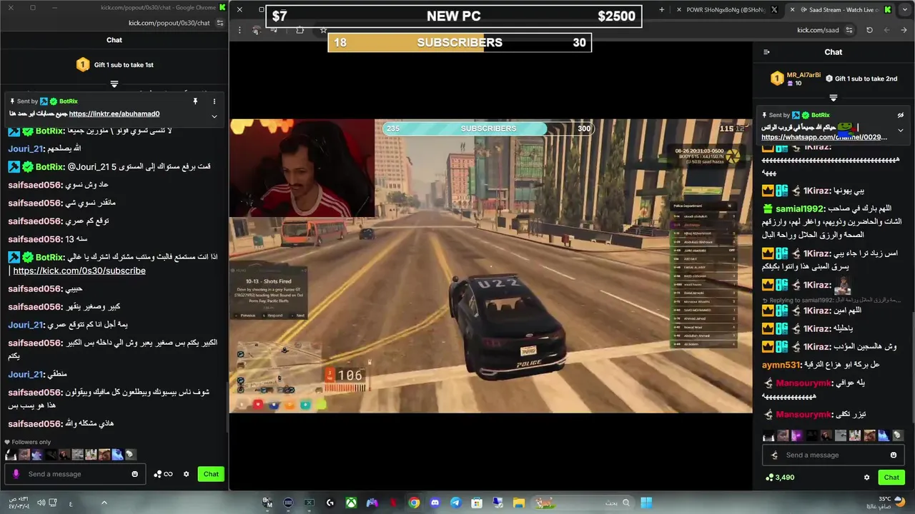The image size is (915, 514).
Task: Select the streamer webcam overlay in the video
Action: 302,168
